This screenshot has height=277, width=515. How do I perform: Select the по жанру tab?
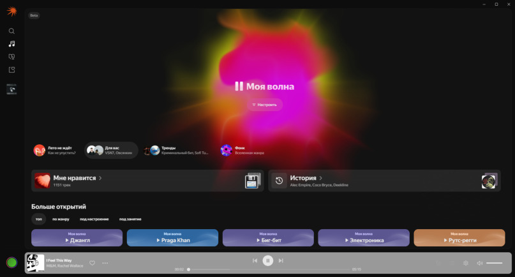(x=61, y=219)
